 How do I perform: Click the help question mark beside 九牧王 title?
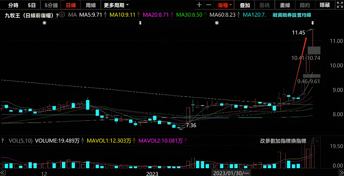[57, 15]
